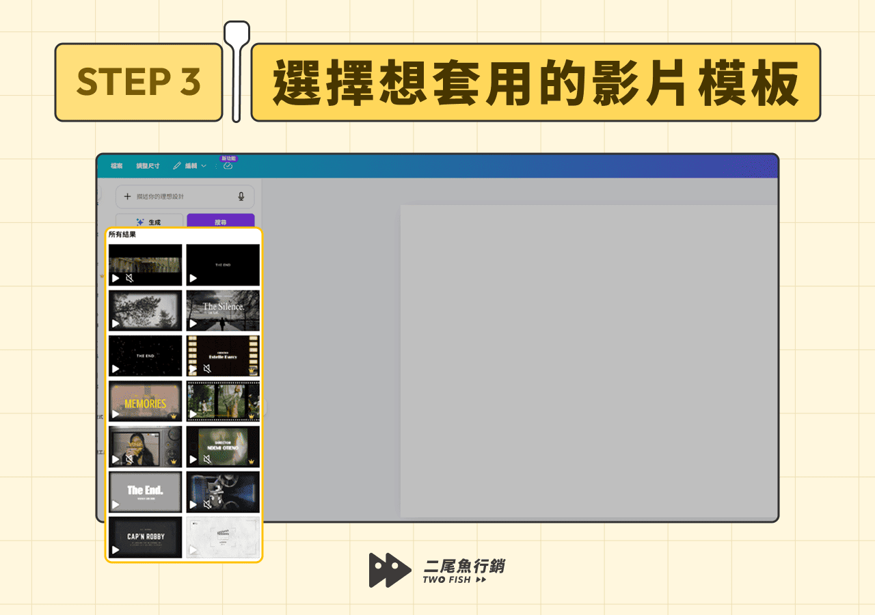
Task: Play the widescreen landscape strip template preview
Action: click(116, 278)
